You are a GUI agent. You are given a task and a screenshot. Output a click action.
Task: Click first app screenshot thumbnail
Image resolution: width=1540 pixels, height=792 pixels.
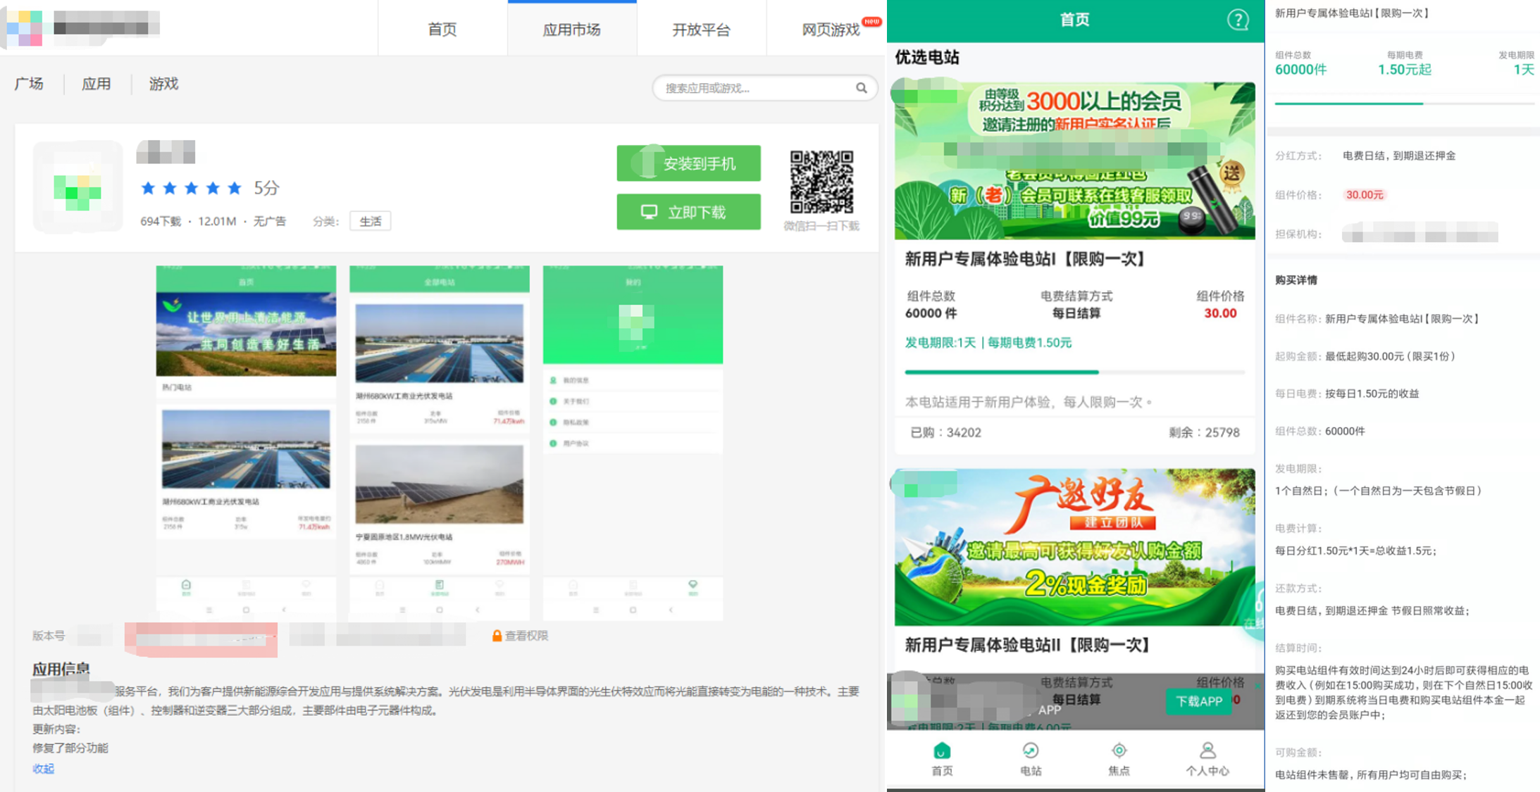[x=246, y=443]
